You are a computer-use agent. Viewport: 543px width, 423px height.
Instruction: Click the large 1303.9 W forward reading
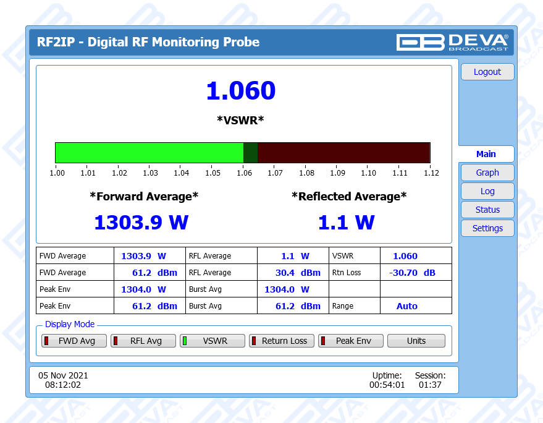click(141, 223)
